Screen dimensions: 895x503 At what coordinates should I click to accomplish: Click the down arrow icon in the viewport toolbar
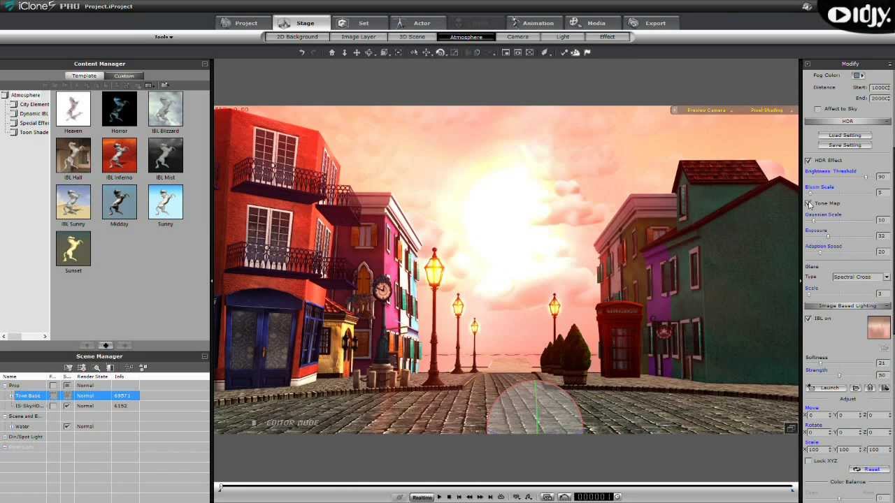[344, 52]
